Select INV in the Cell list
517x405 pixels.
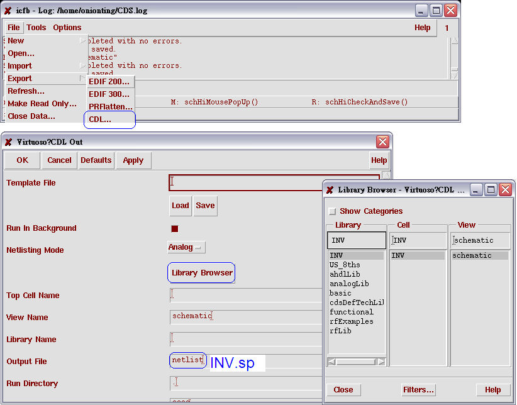click(418, 255)
